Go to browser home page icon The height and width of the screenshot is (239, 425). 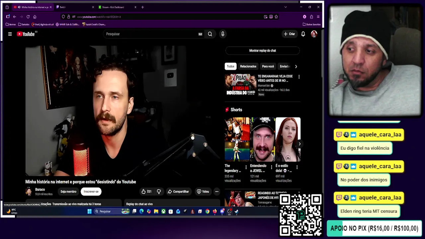coord(35,17)
